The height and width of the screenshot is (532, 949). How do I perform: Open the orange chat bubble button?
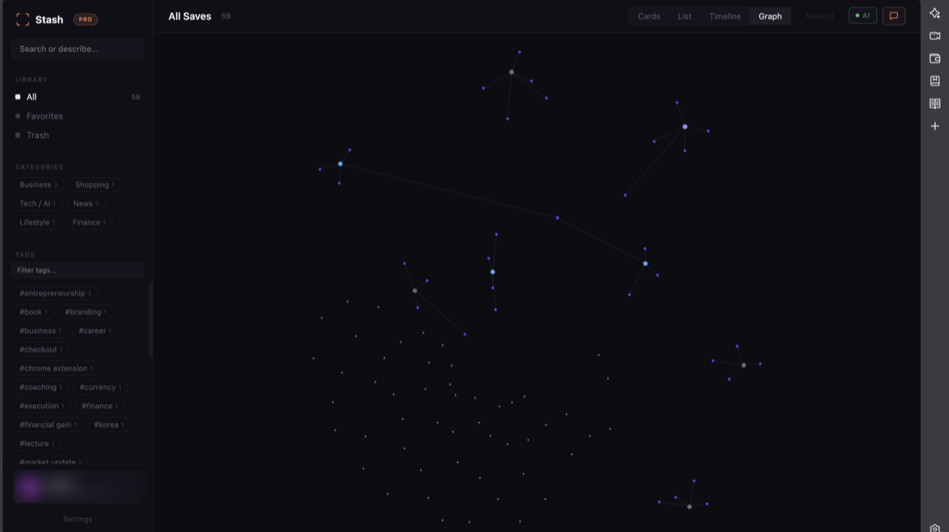point(893,16)
